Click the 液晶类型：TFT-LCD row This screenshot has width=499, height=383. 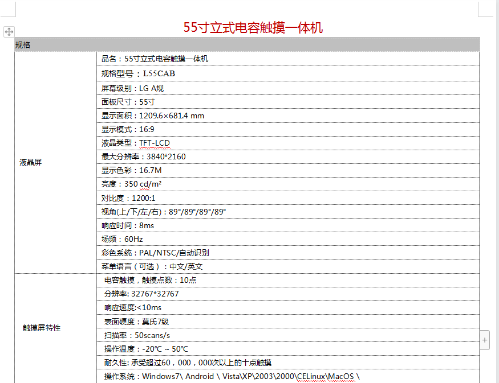click(288, 143)
